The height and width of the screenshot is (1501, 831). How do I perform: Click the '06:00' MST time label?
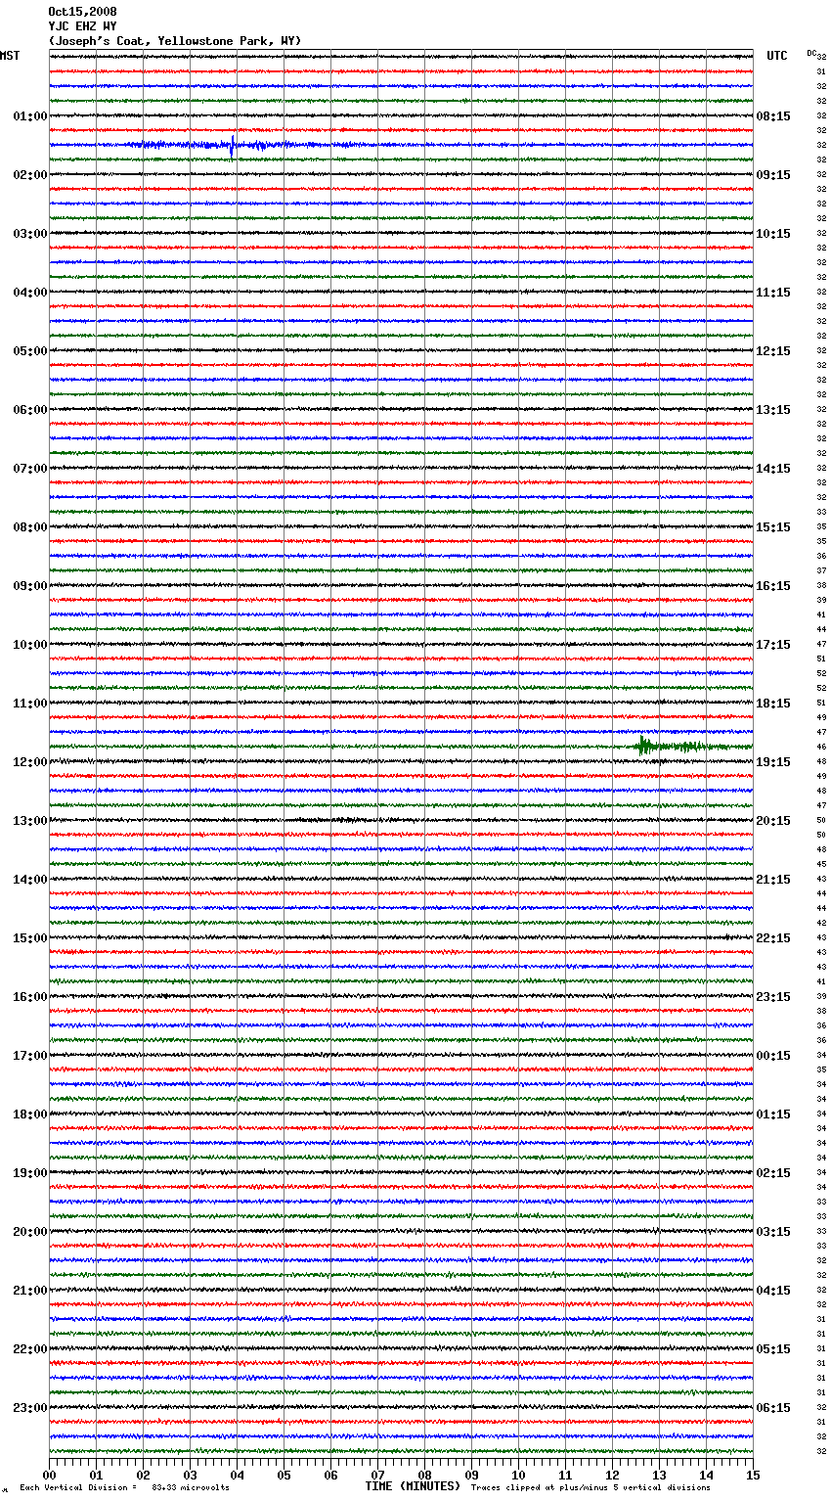point(30,410)
